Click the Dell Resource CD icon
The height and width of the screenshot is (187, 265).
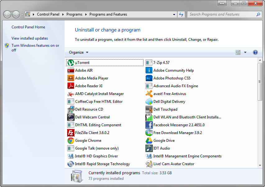tap(71, 109)
